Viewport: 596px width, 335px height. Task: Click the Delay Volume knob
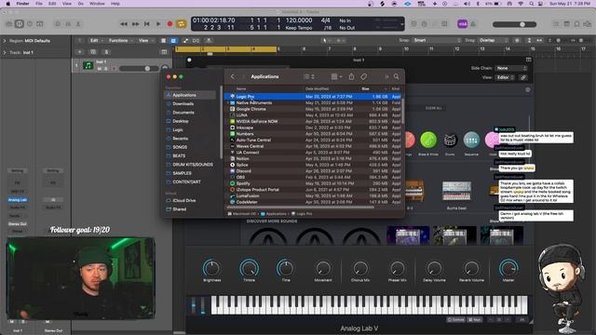point(434,269)
